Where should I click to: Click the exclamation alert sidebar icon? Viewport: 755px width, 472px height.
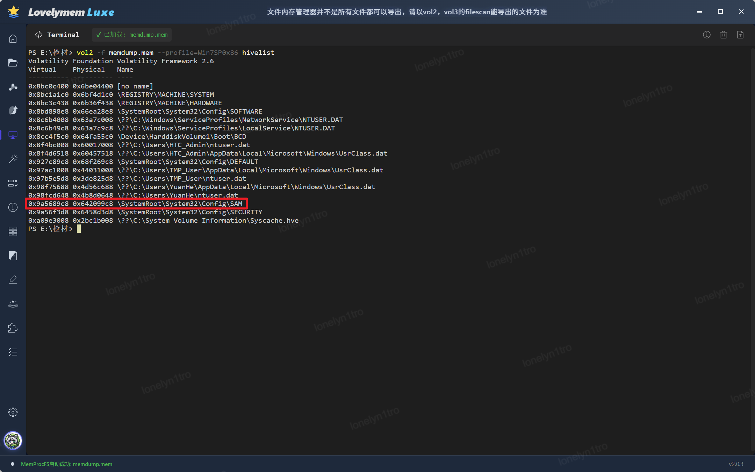click(13, 207)
